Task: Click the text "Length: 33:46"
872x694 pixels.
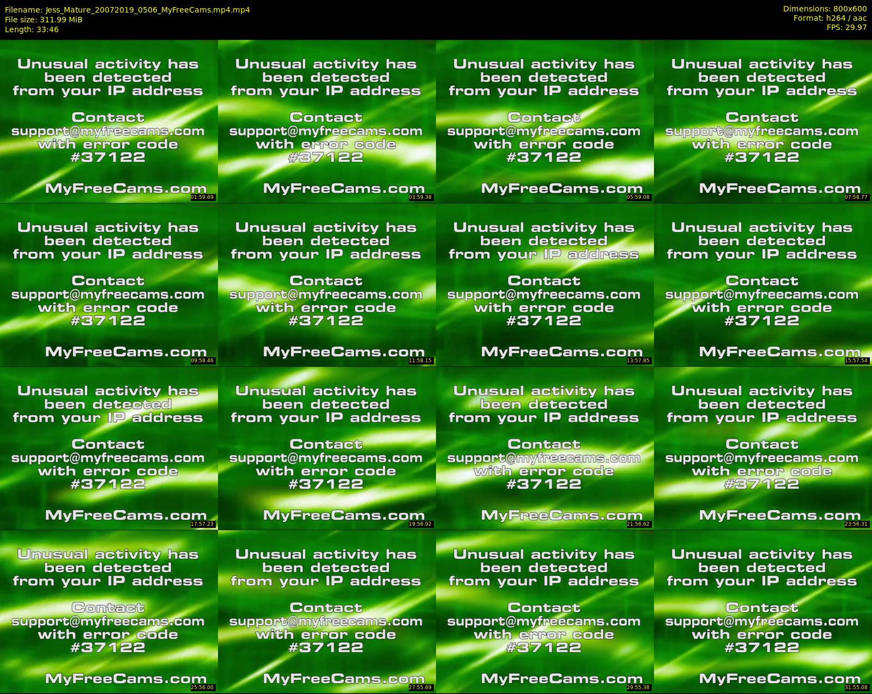Action: pos(32,29)
